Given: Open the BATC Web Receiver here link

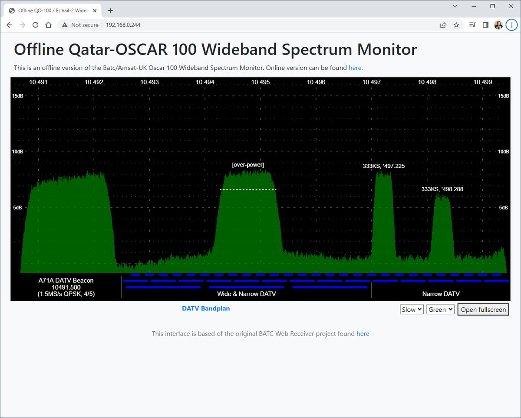Looking at the screenshot, I should point(363,333).
